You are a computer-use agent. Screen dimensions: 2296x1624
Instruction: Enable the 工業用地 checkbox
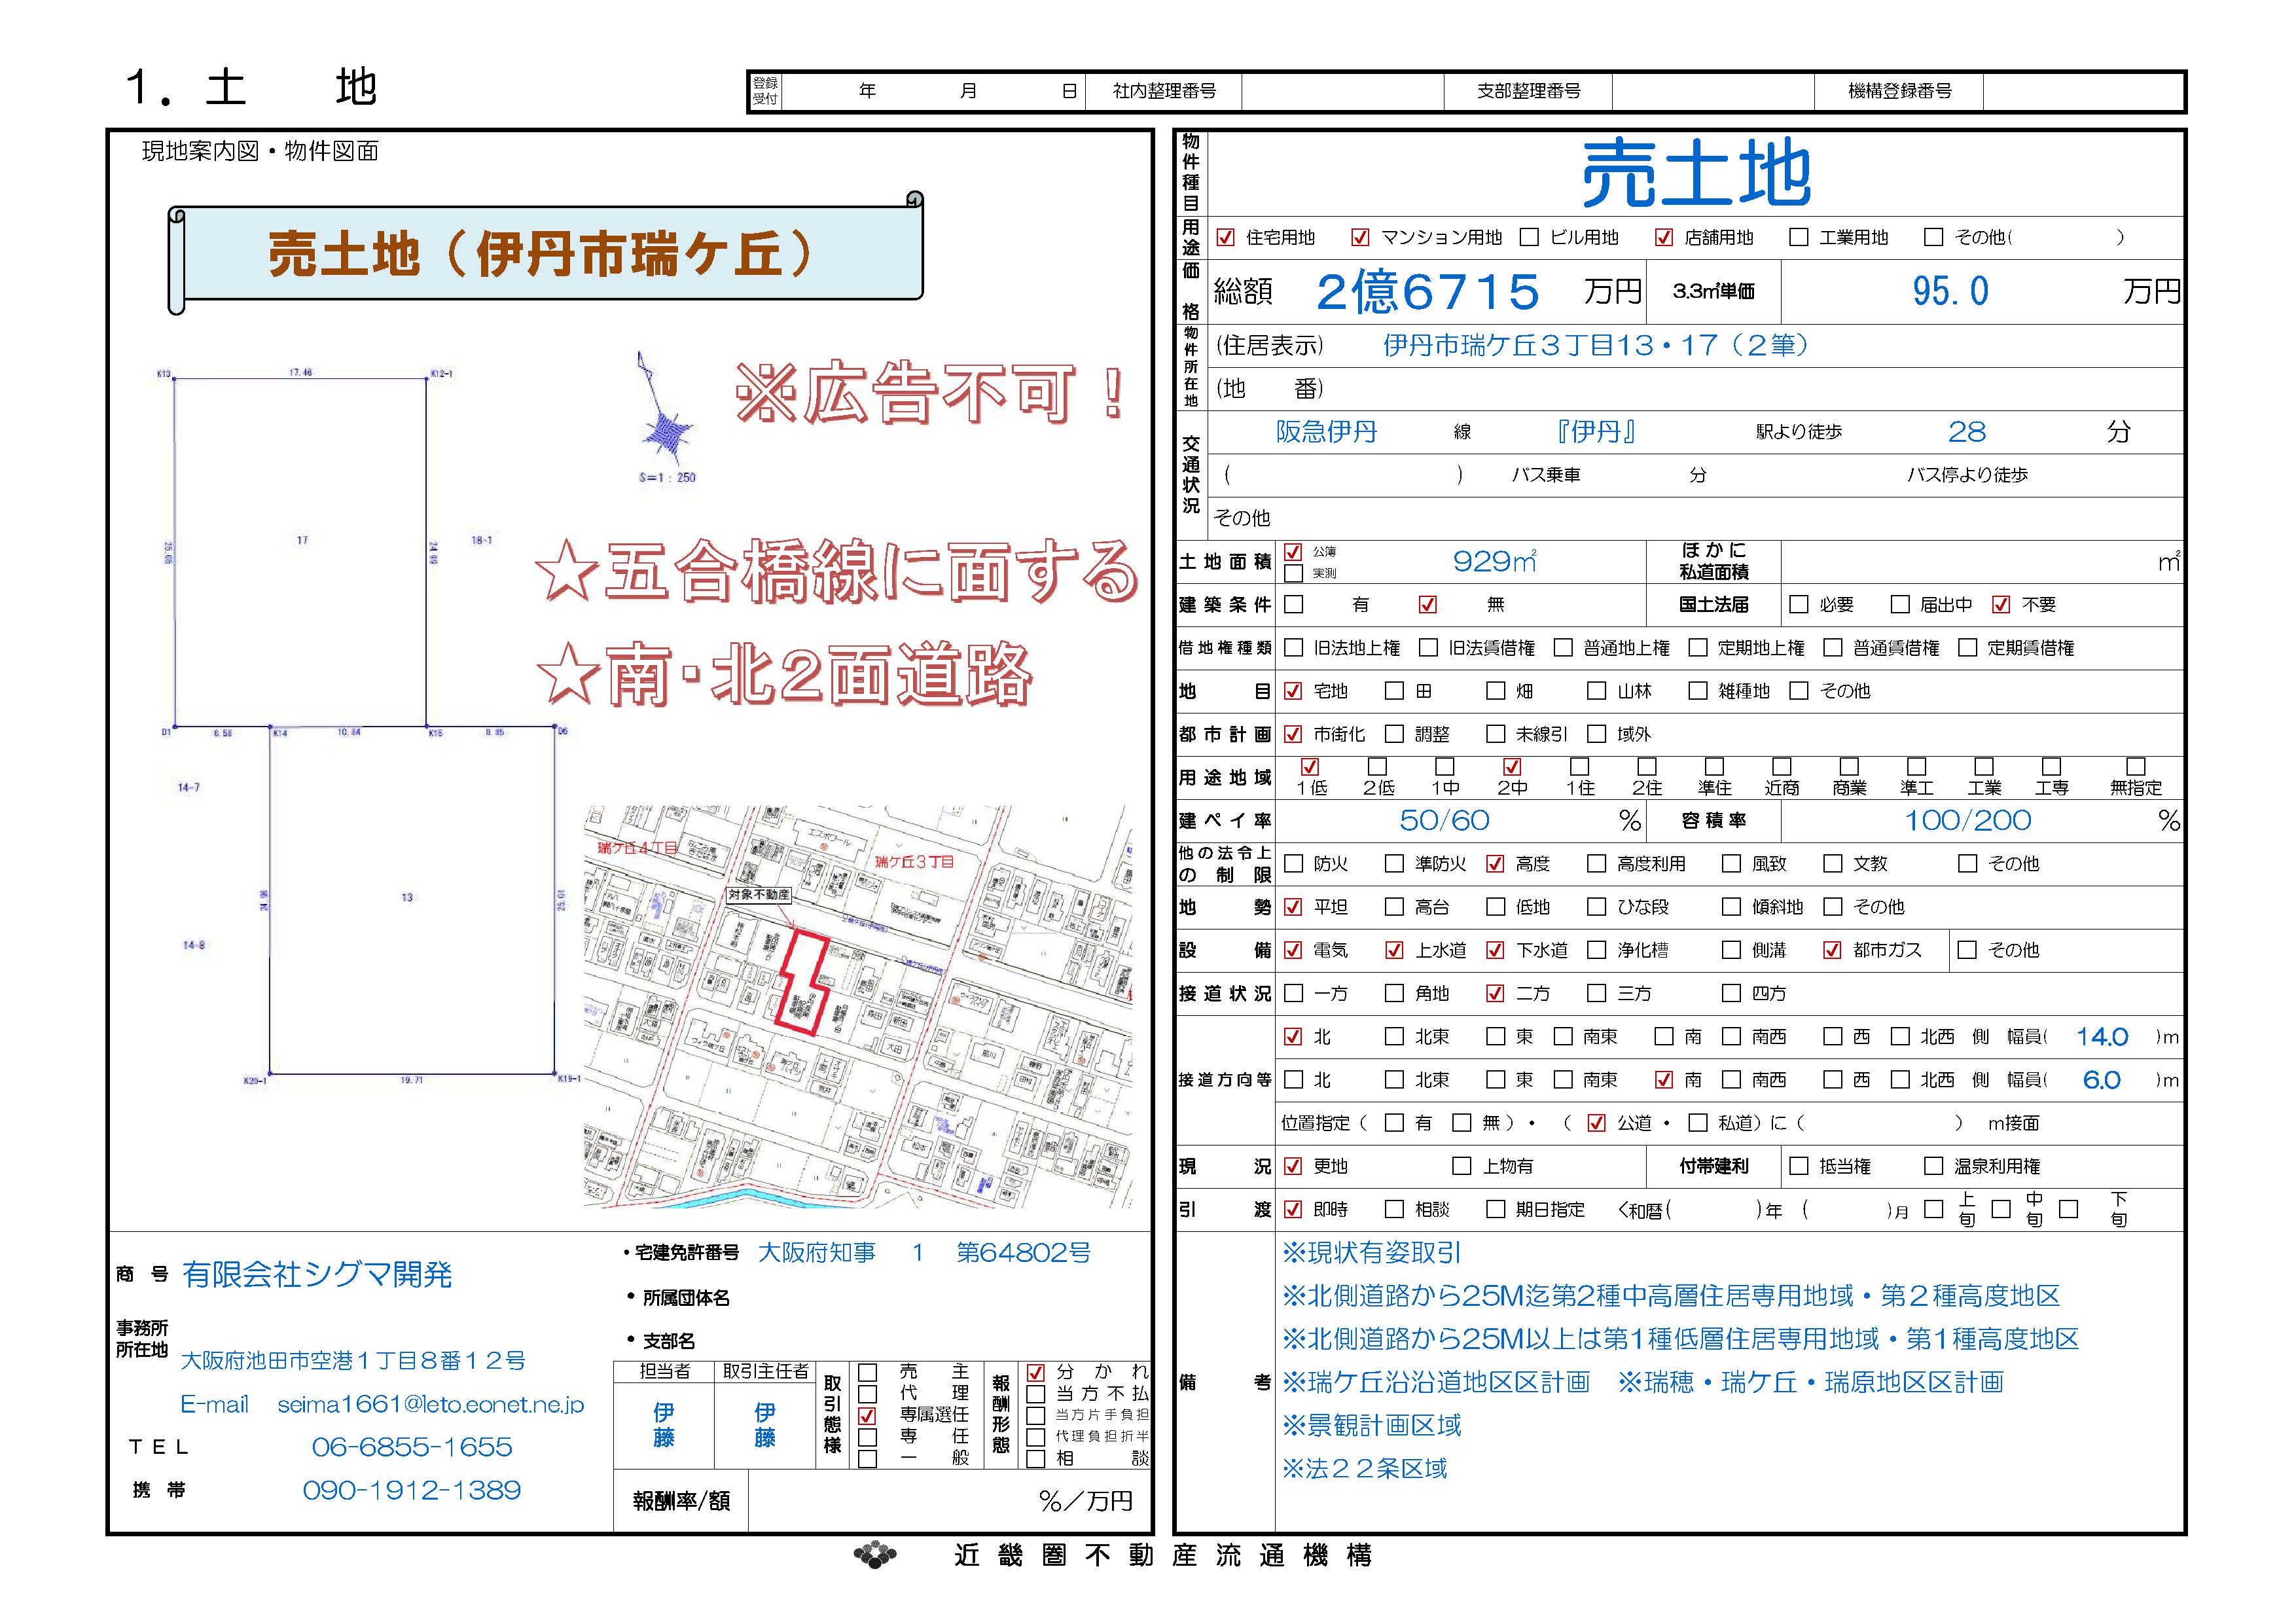[x=1799, y=238]
